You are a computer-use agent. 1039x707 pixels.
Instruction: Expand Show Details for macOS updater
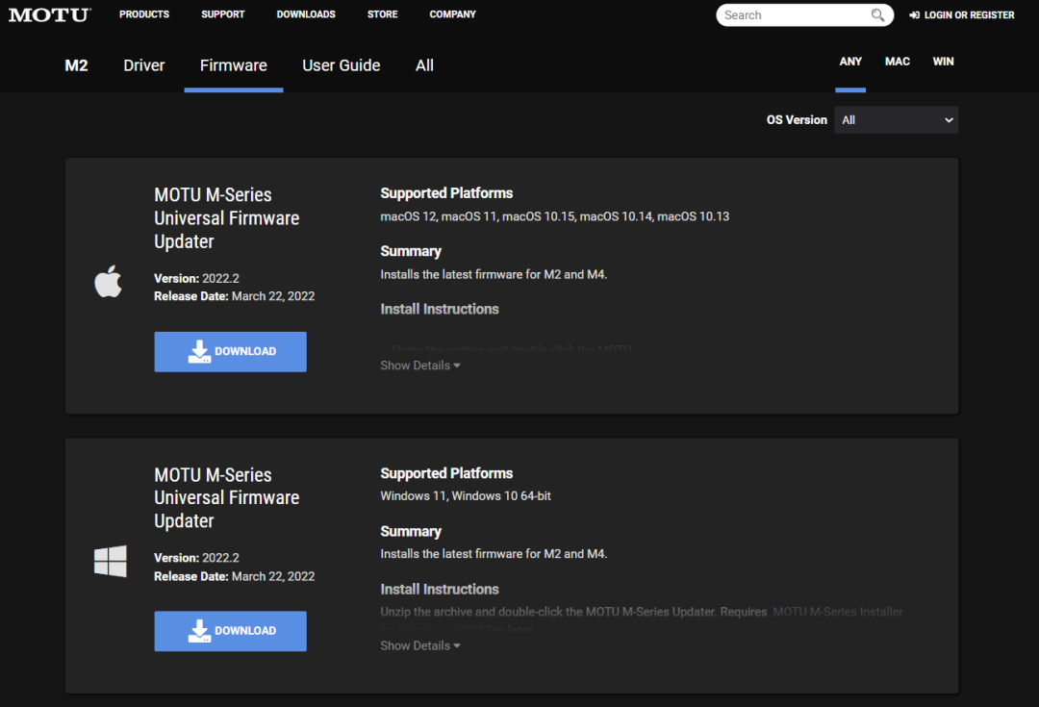click(x=419, y=366)
